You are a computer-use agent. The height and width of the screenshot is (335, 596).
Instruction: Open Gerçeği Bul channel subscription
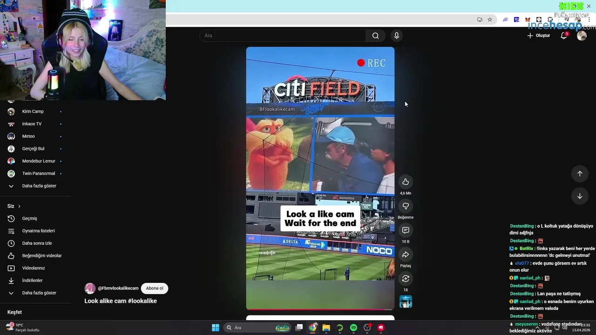pos(35,149)
